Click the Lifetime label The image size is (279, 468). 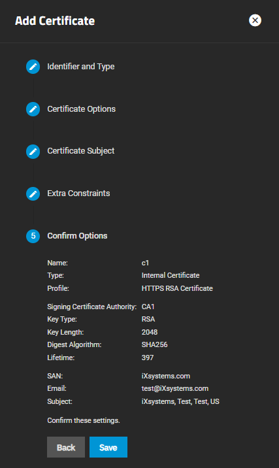coord(61,358)
